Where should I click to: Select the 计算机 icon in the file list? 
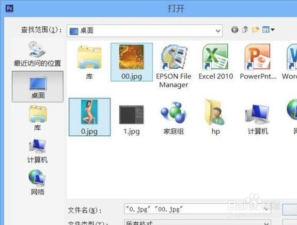pos(258,119)
